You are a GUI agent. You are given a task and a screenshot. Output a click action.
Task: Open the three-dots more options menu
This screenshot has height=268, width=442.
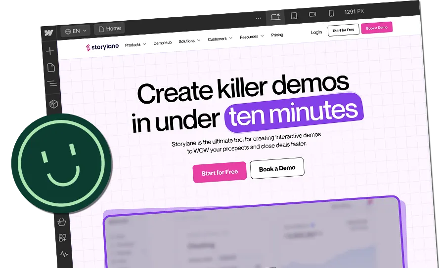click(x=258, y=18)
